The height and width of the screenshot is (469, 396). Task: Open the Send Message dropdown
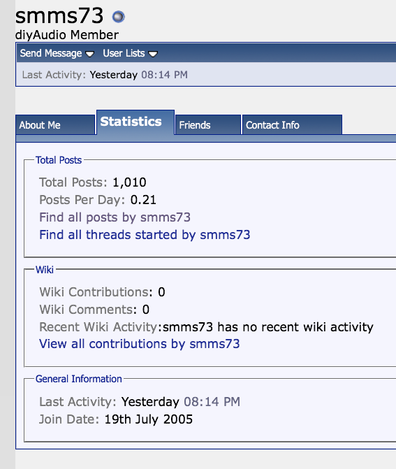point(57,53)
